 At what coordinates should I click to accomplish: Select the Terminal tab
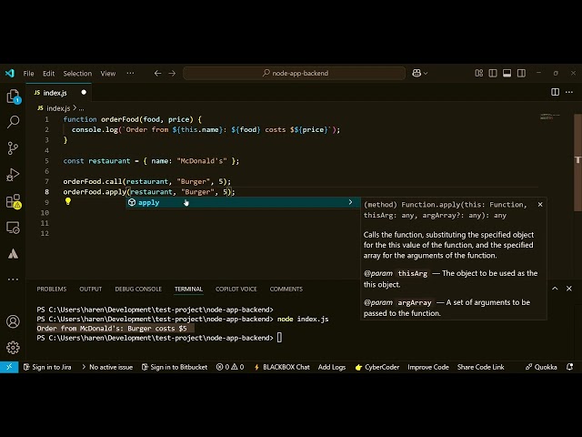click(x=188, y=290)
